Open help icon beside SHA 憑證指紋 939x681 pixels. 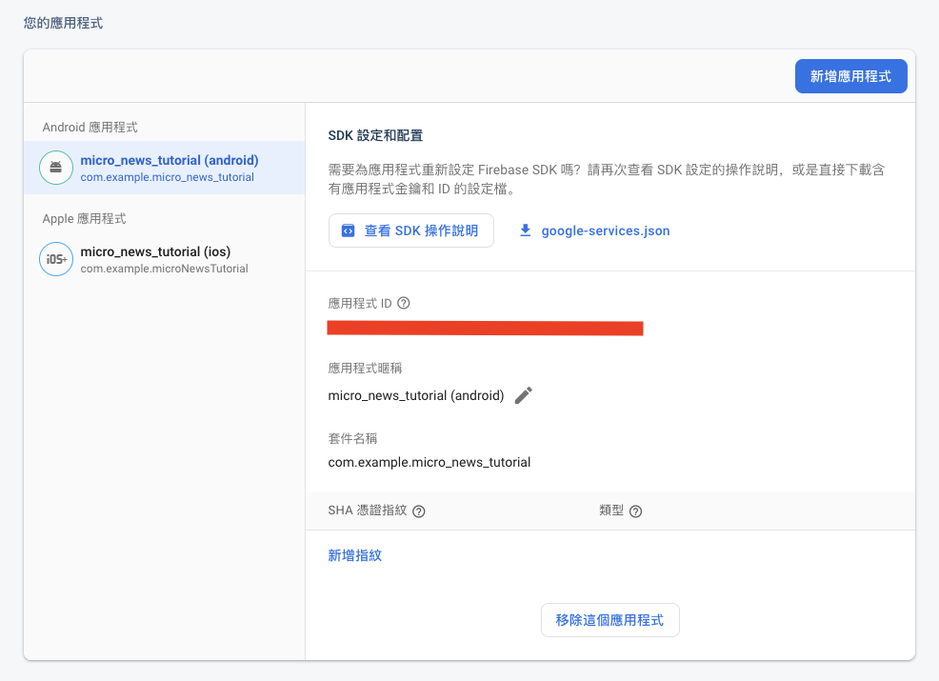pos(419,511)
